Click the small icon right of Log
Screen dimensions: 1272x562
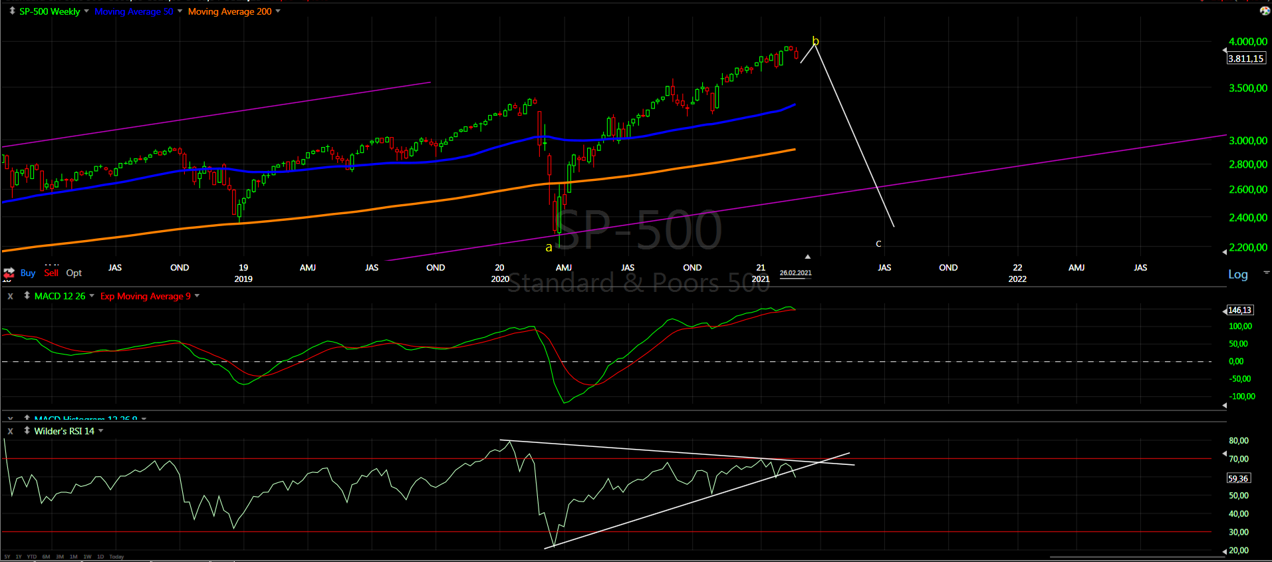click(1266, 272)
